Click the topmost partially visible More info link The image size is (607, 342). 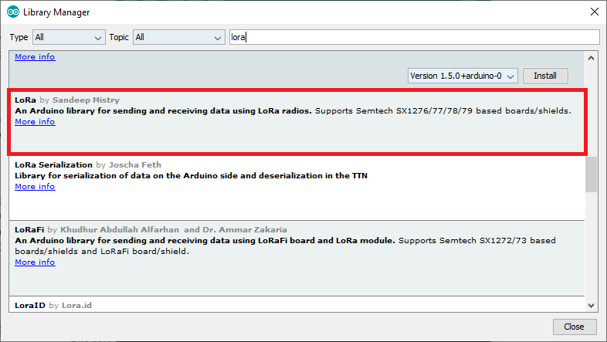pos(35,57)
